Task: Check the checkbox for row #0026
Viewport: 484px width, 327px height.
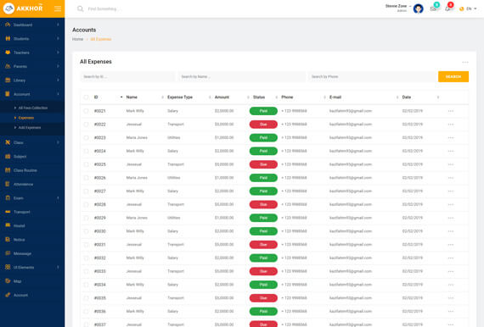Action: point(86,178)
